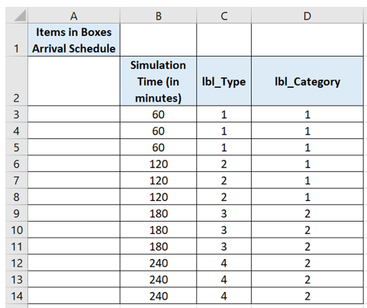Select cell C12 with value 4

tap(224, 263)
